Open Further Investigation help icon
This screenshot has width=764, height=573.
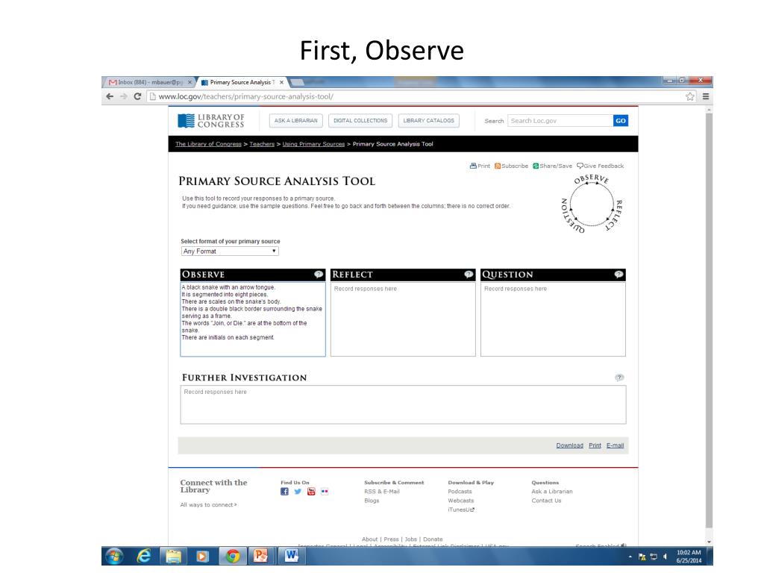[619, 378]
